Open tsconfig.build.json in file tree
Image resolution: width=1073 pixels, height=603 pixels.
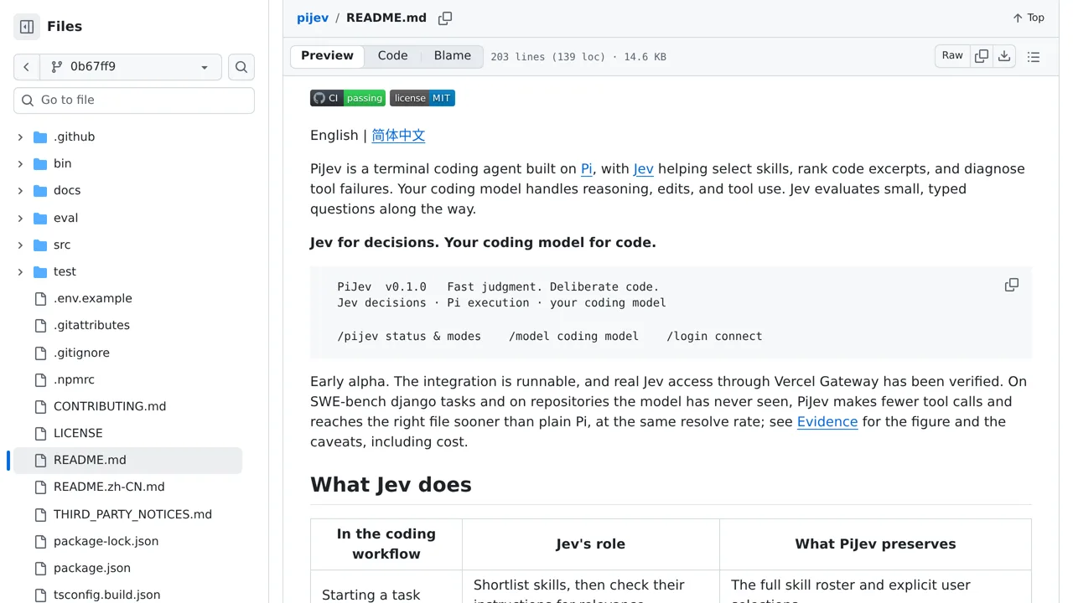[127, 595]
